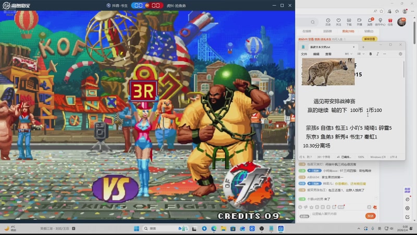
Task: Expand the H1 heading dropdown in Notepad
Action: pos(348,54)
